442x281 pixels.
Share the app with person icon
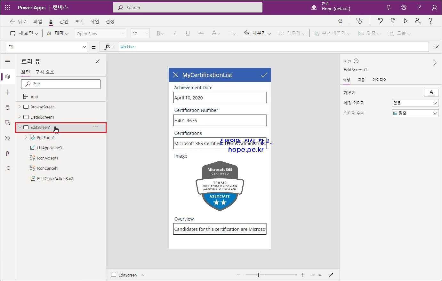pos(418,21)
